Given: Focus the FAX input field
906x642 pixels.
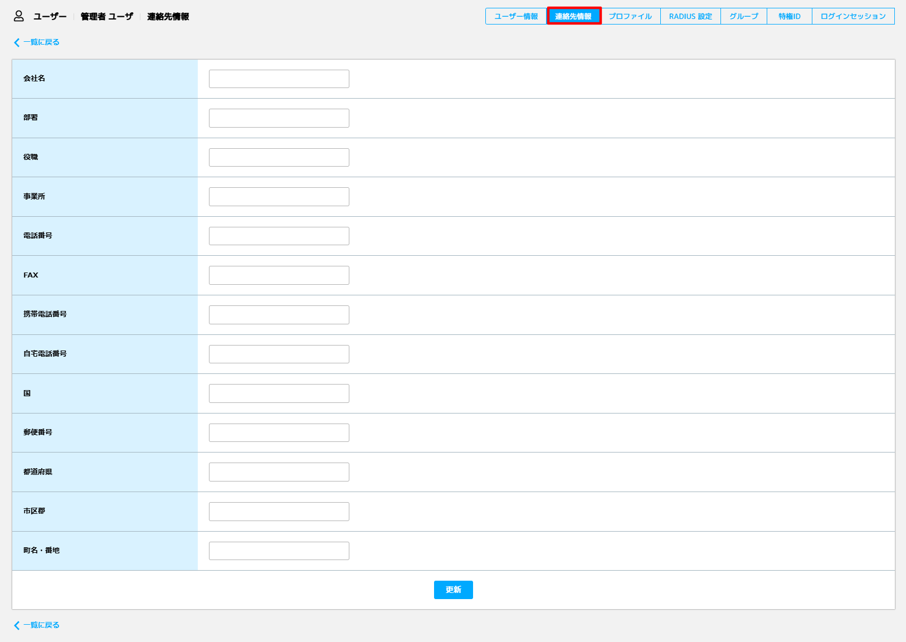Looking at the screenshot, I should point(279,275).
